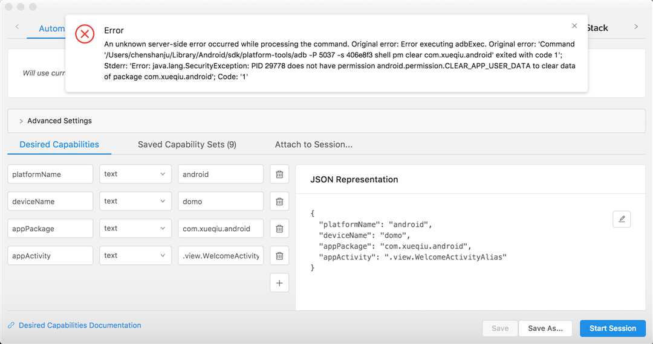
Task: Delete the appPackage capability row
Action: 279,229
